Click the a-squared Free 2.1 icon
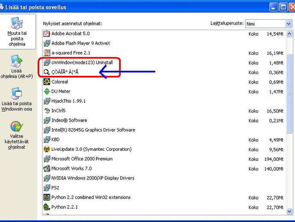295x222 pixels. [47, 53]
